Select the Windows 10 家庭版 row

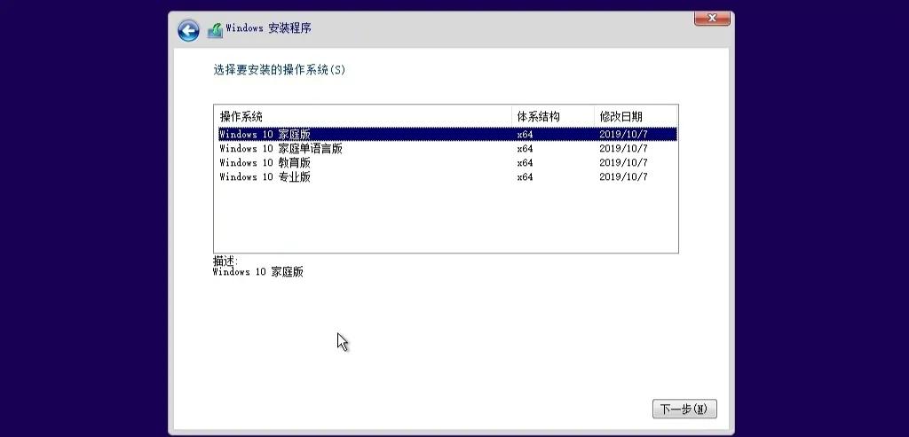(447, 134)
